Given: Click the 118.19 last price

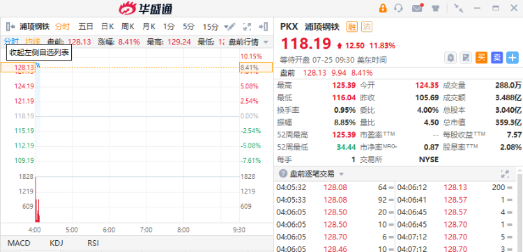Looking at the screenshot, I should [x=305, y=44].
